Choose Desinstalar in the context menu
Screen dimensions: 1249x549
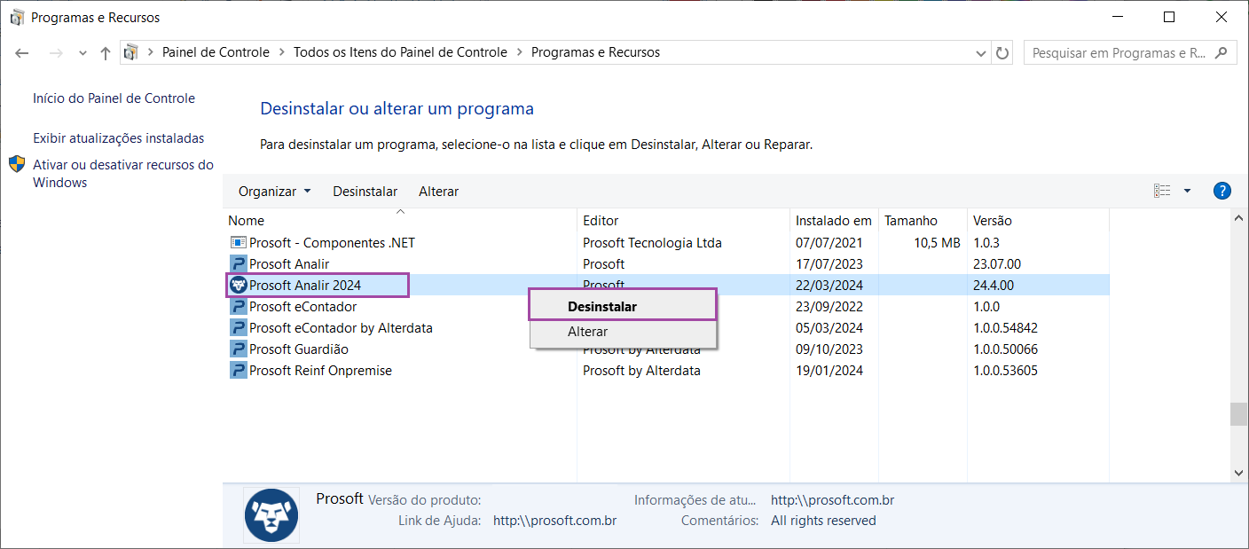tap(623, 307)
